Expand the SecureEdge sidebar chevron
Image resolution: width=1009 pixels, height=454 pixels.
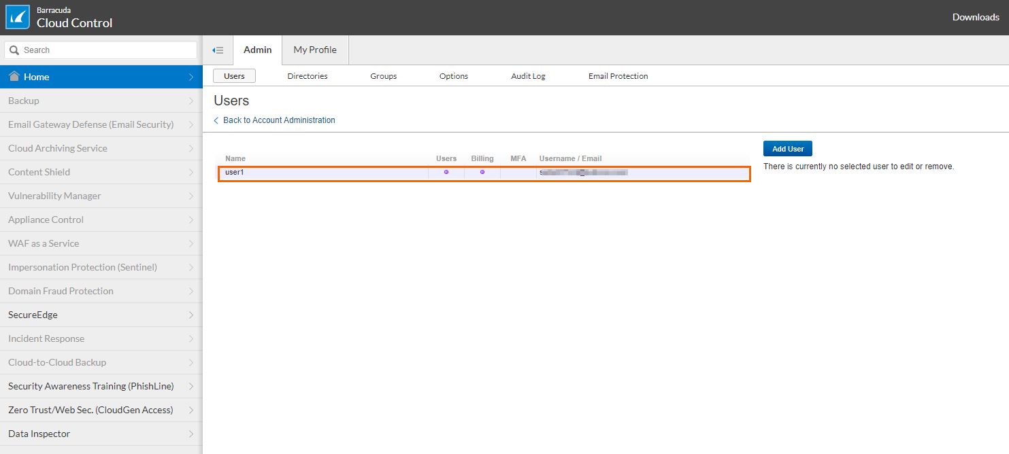(x=191, y=315)
